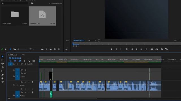The width and height of the screenshot is (181, 101).
Task: Switch project panel to List view
Action: (6, 49)
